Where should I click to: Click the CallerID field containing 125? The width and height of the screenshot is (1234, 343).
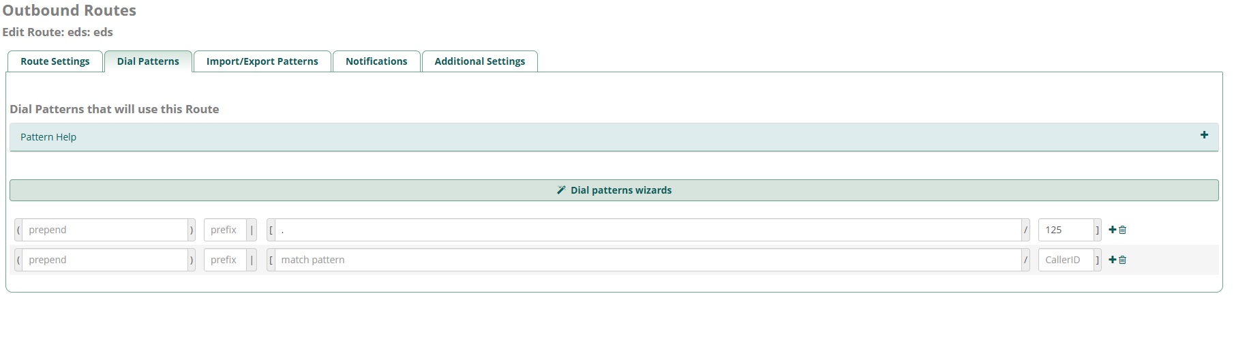pos(1065,230)
